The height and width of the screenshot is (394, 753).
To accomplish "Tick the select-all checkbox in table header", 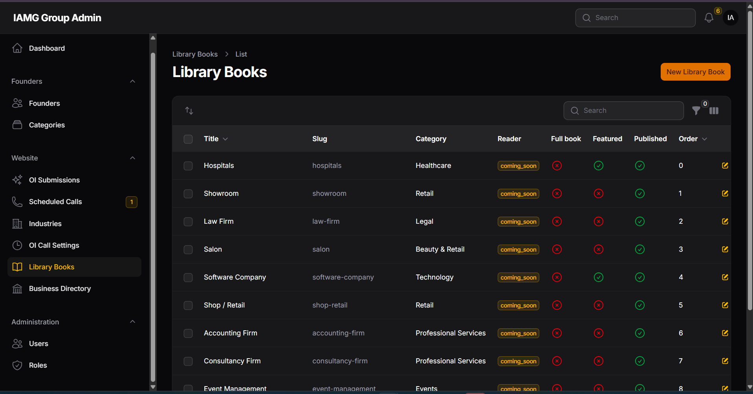I will pyautogui.click(x=188, y=139).
